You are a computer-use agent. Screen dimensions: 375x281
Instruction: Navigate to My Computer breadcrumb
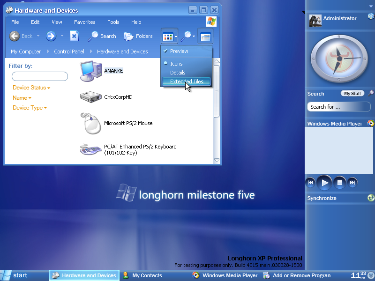26,52
